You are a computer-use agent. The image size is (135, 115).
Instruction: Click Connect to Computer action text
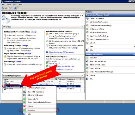pyautogui.click(x=97, y=18)
